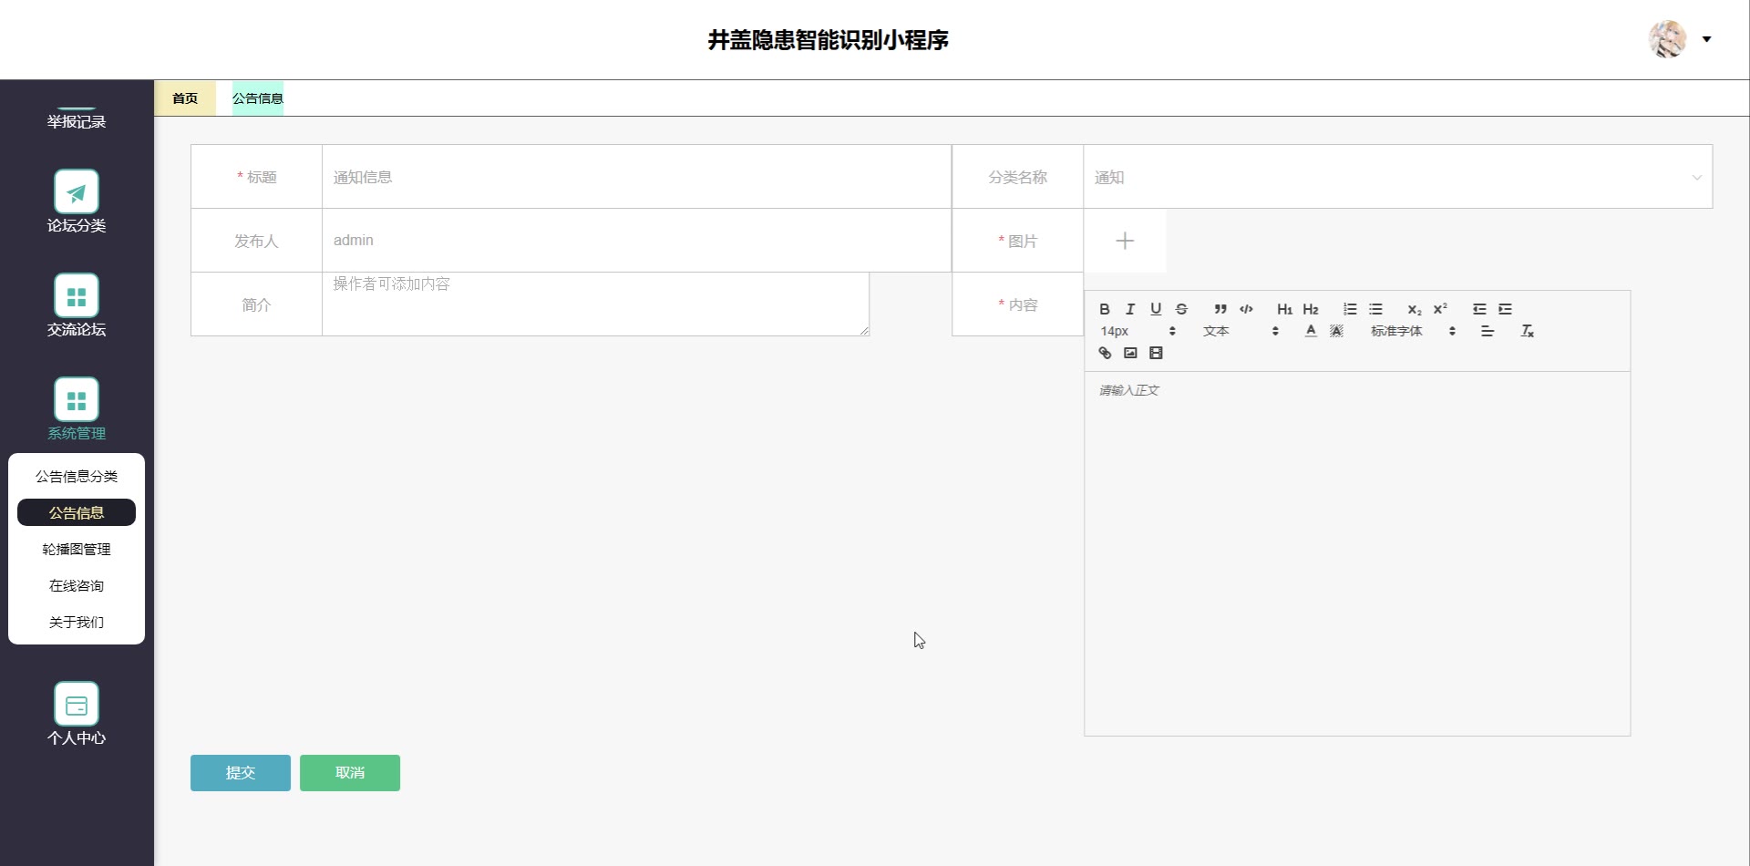
Task: Switch to the 首页 tab
Action: pos(185,98)
